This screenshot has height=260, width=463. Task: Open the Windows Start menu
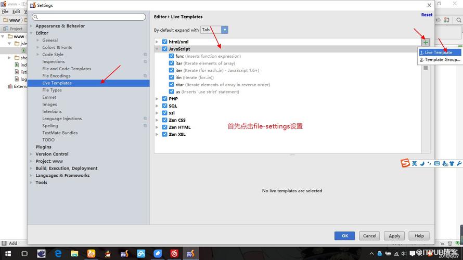[8, 254]
